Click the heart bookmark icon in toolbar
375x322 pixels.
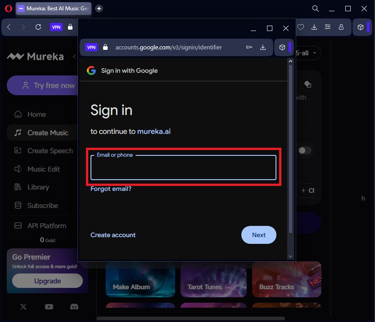point(301,27)
